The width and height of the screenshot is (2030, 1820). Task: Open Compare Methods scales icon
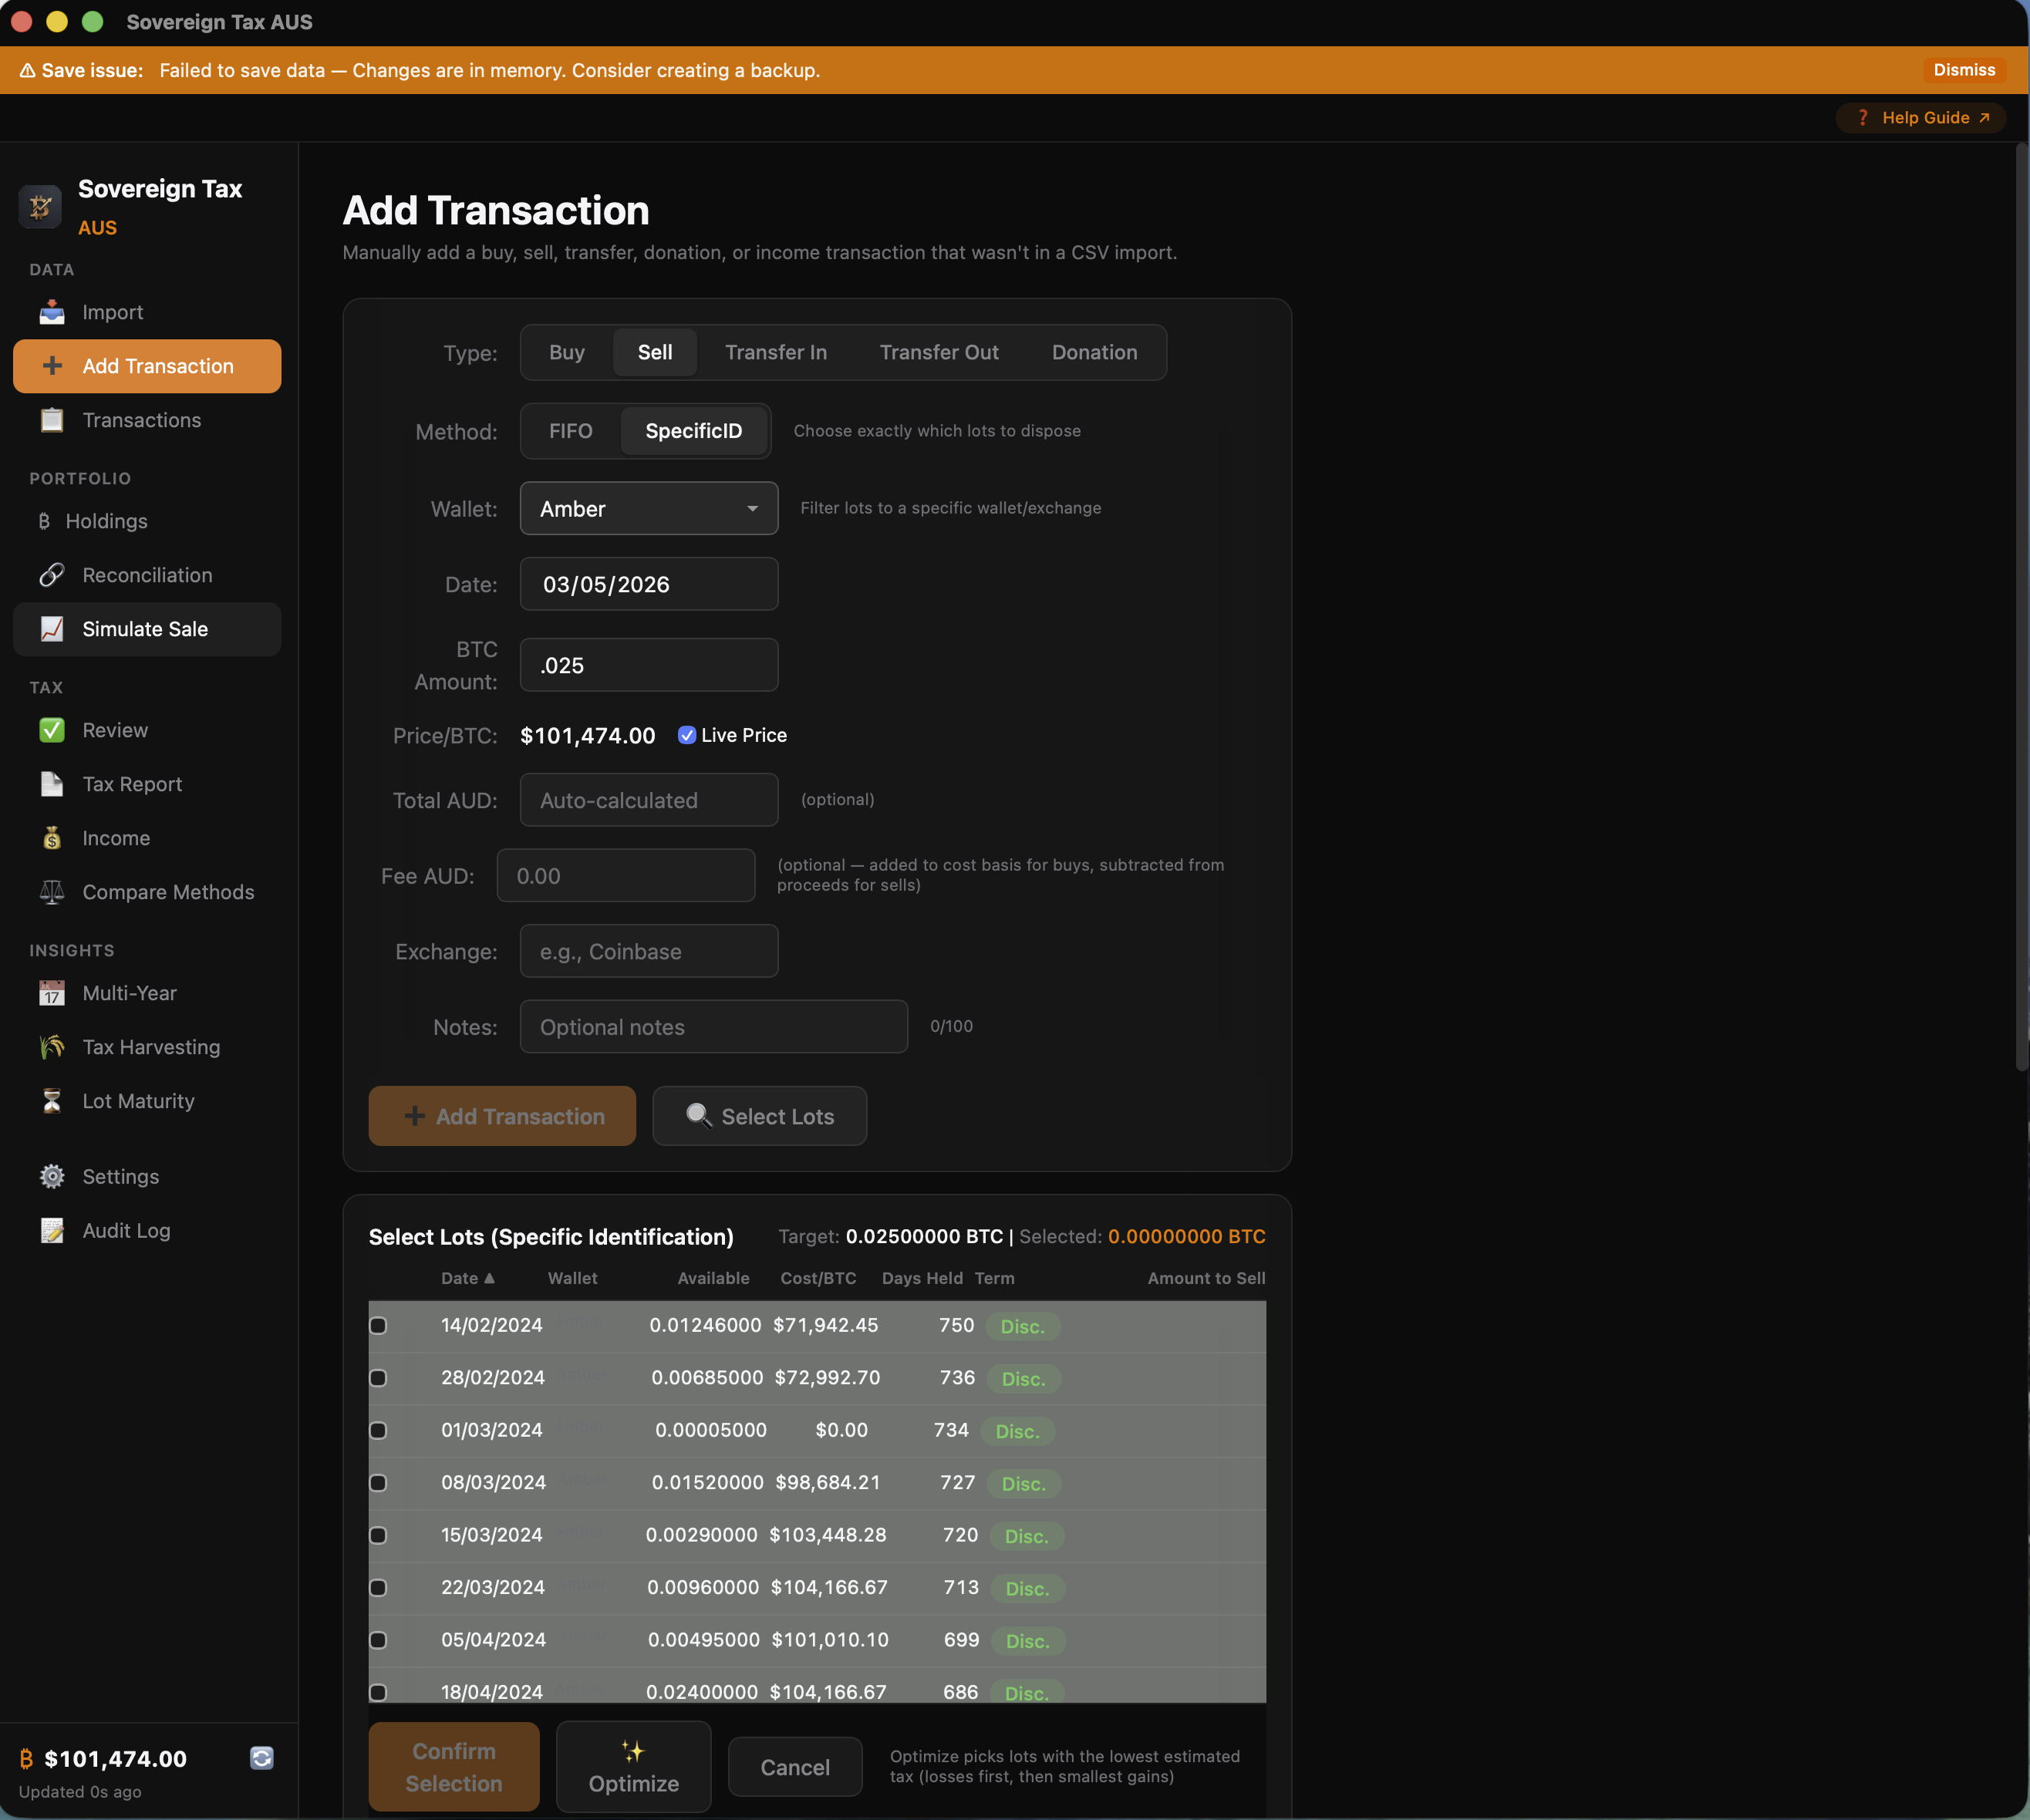point(52,892)
